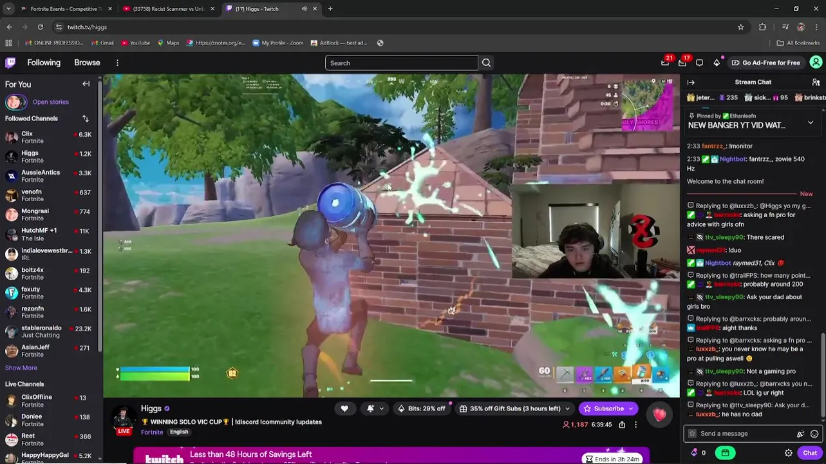The width and height of the screenshot is (826, 464).
Task: Open the Maps bookmark
Action: point(168,43)
